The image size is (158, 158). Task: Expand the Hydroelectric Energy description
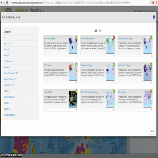(151, 83)
